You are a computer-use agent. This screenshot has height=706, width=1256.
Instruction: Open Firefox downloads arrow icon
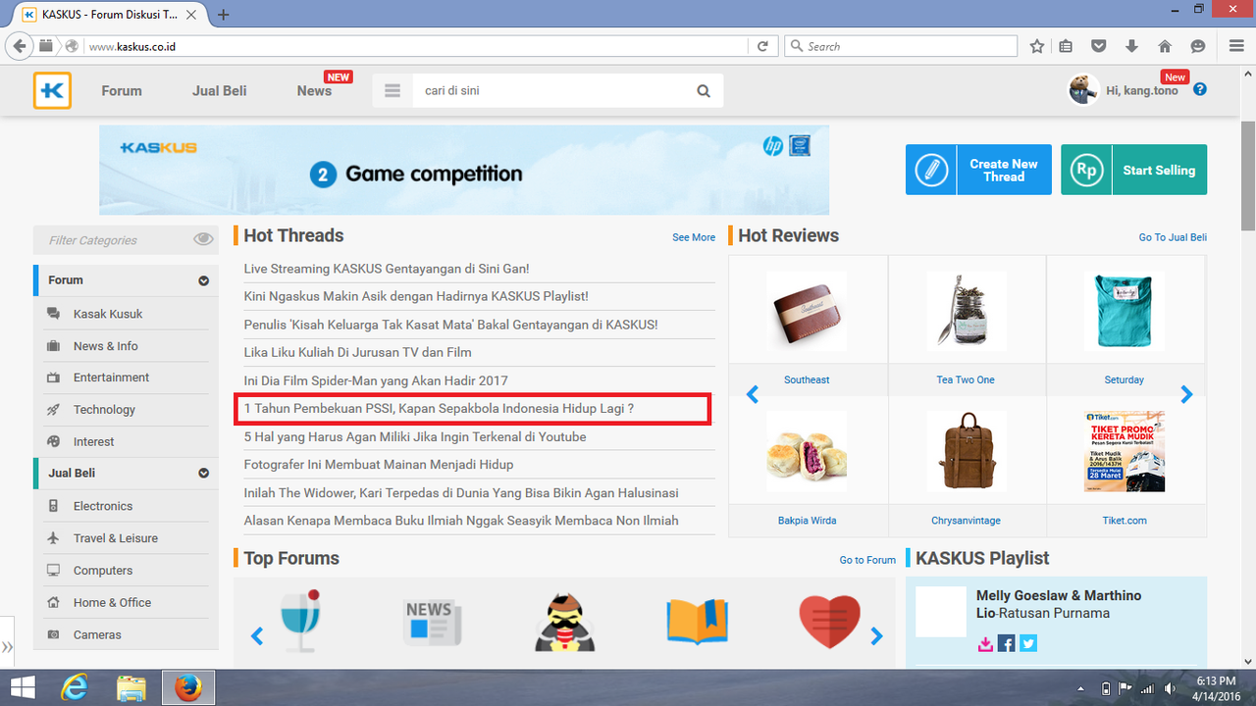pos(1131,46)
